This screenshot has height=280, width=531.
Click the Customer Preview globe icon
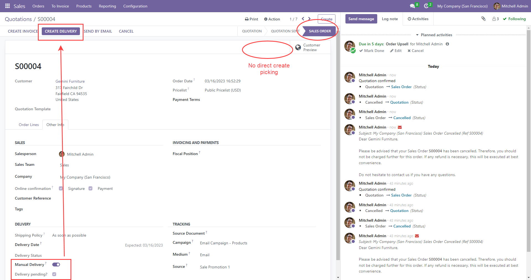pyautogui.click(x=298, y=47)
